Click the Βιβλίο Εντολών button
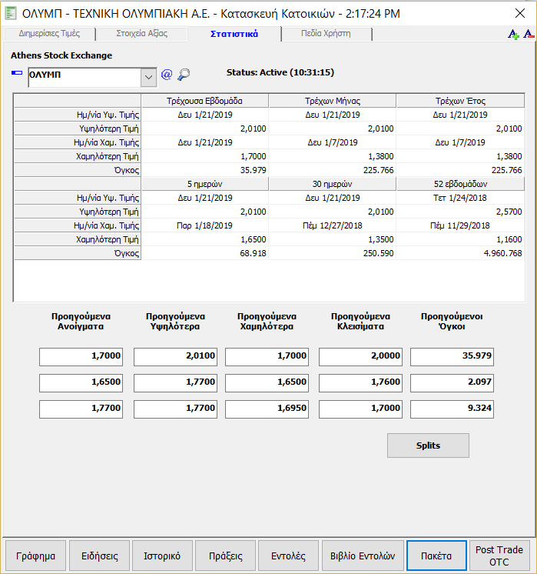The width and height of the screenshot is (537, 574). (363, 556)
